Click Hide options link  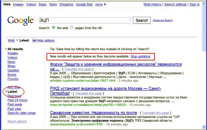coord(46,40)
